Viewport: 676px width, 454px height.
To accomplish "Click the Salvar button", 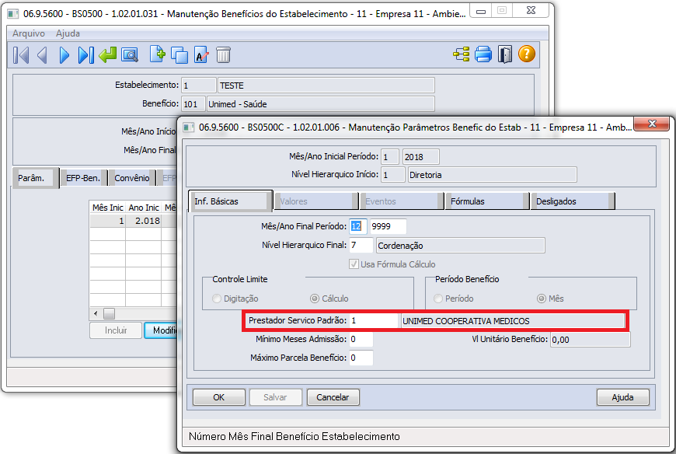I will point(275,397).
